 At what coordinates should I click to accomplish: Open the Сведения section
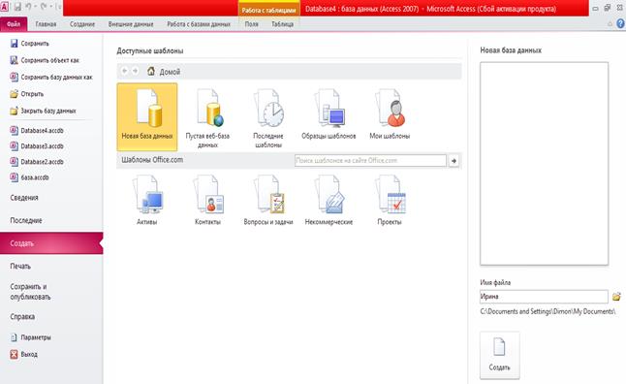24,198
